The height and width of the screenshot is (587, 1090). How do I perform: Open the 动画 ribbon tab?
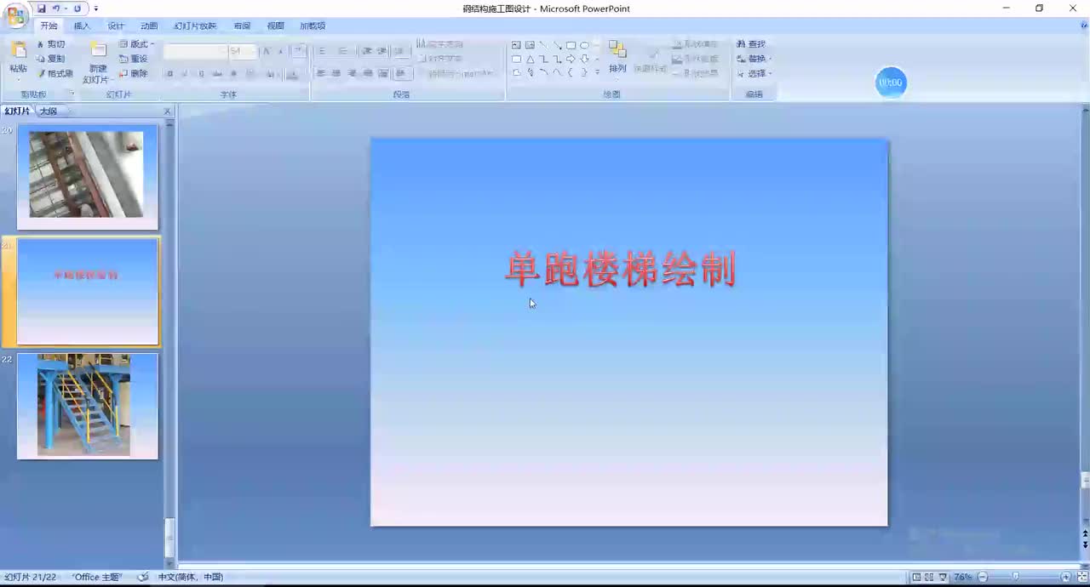point(149,26)
